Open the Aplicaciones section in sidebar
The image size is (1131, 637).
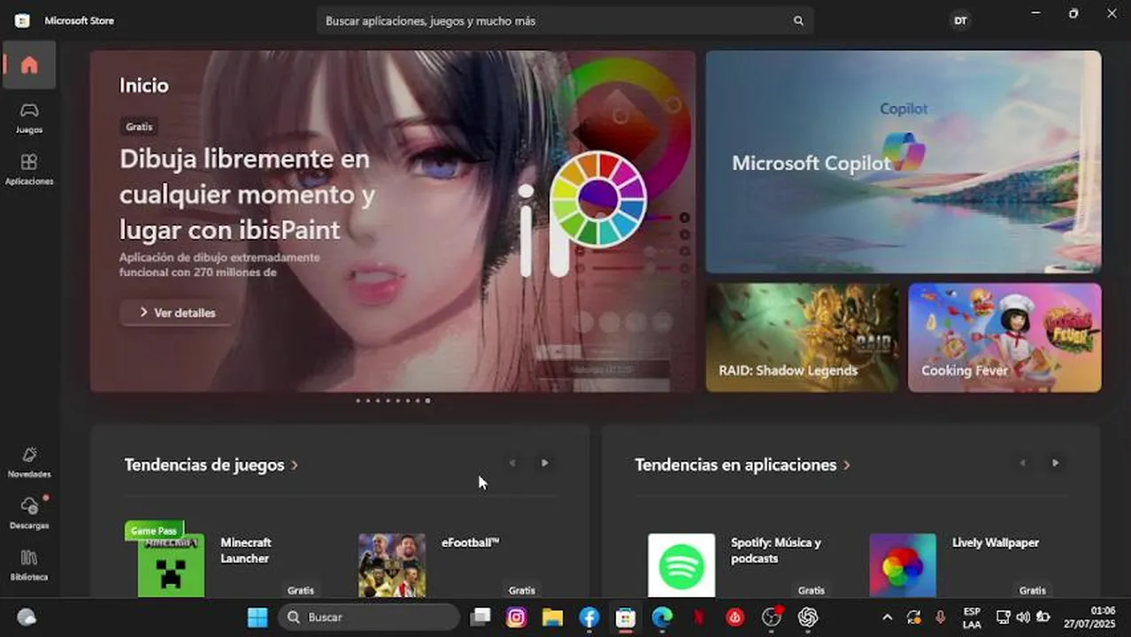(29, 169)
